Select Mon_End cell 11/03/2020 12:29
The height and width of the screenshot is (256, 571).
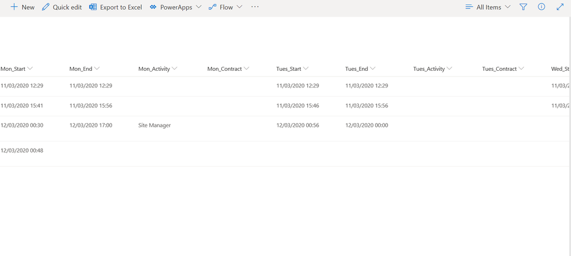(x=91, y=86)
